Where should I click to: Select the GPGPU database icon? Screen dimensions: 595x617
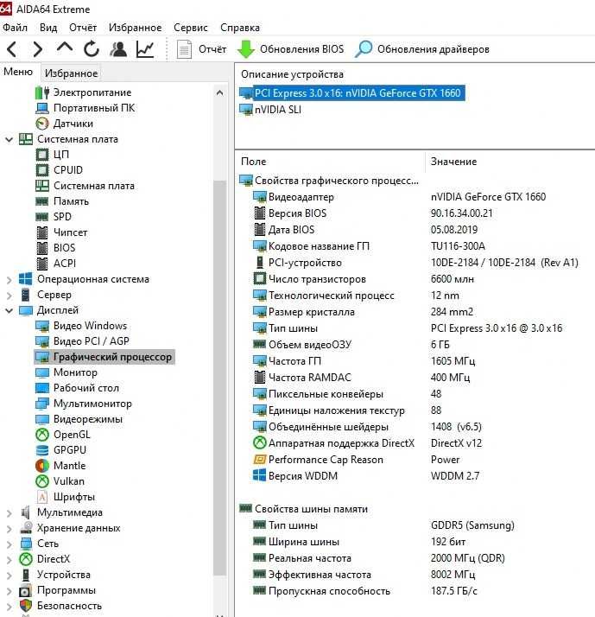[x=42, y=450]
